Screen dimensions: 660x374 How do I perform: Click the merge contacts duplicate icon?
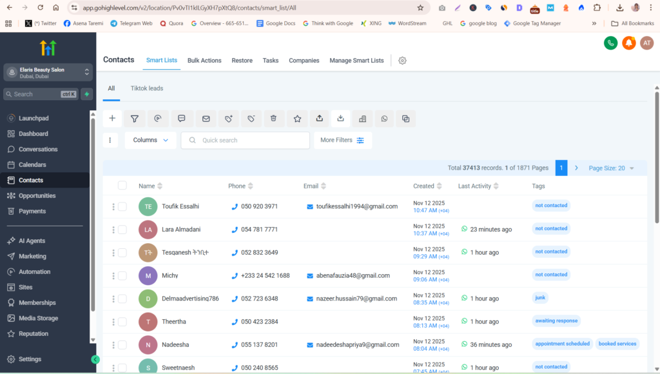click(x=406, y=119)
